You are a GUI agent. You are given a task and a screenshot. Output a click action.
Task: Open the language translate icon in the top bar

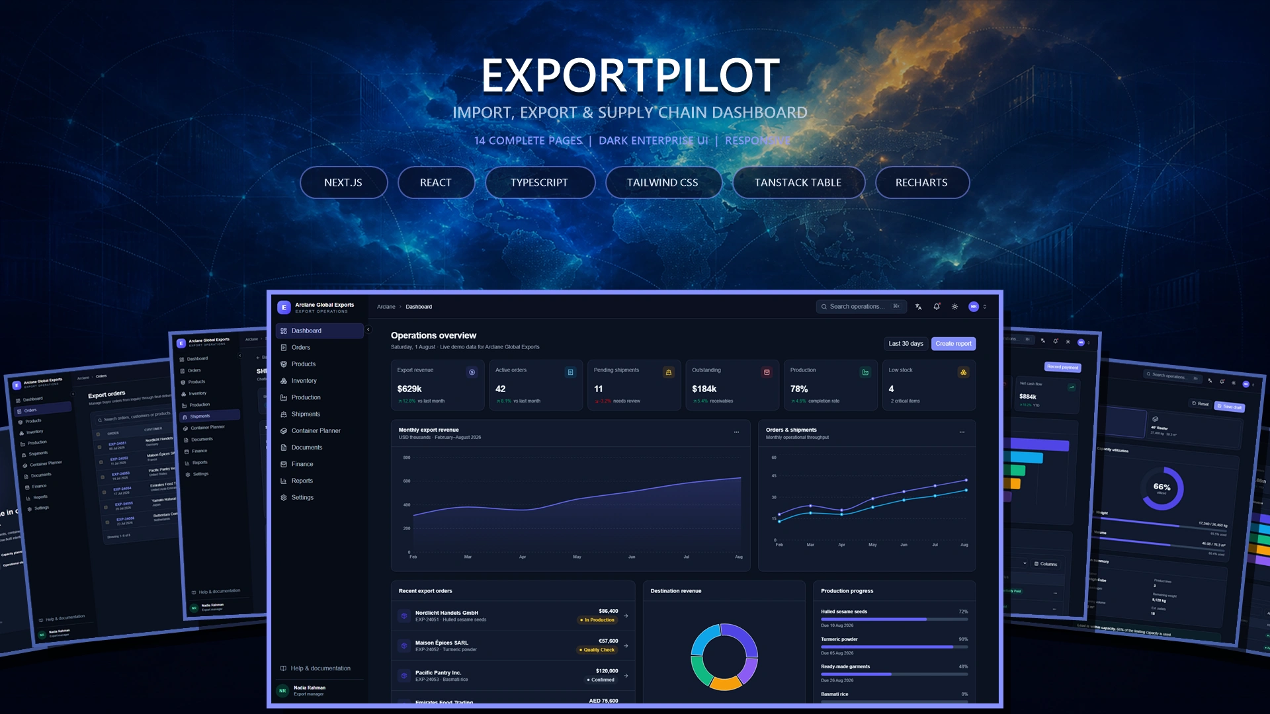point(918,307)
